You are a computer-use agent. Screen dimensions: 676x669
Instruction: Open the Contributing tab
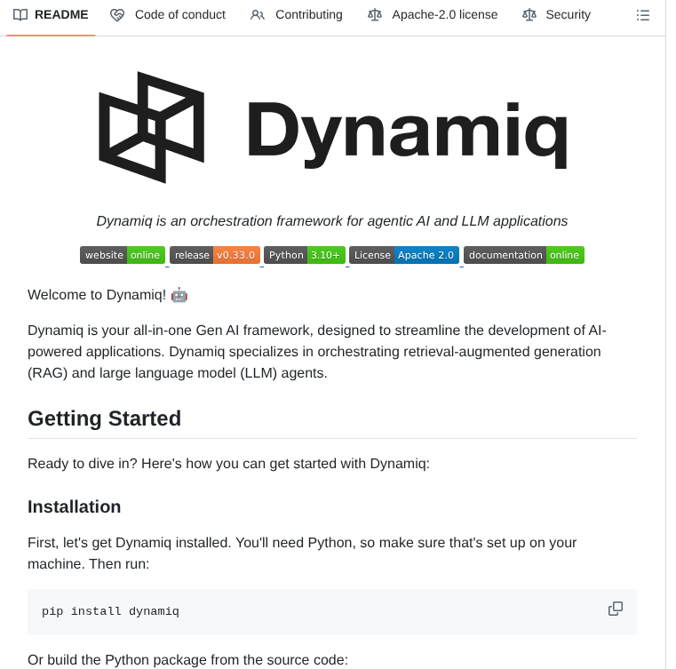click(x=297, y=14)
